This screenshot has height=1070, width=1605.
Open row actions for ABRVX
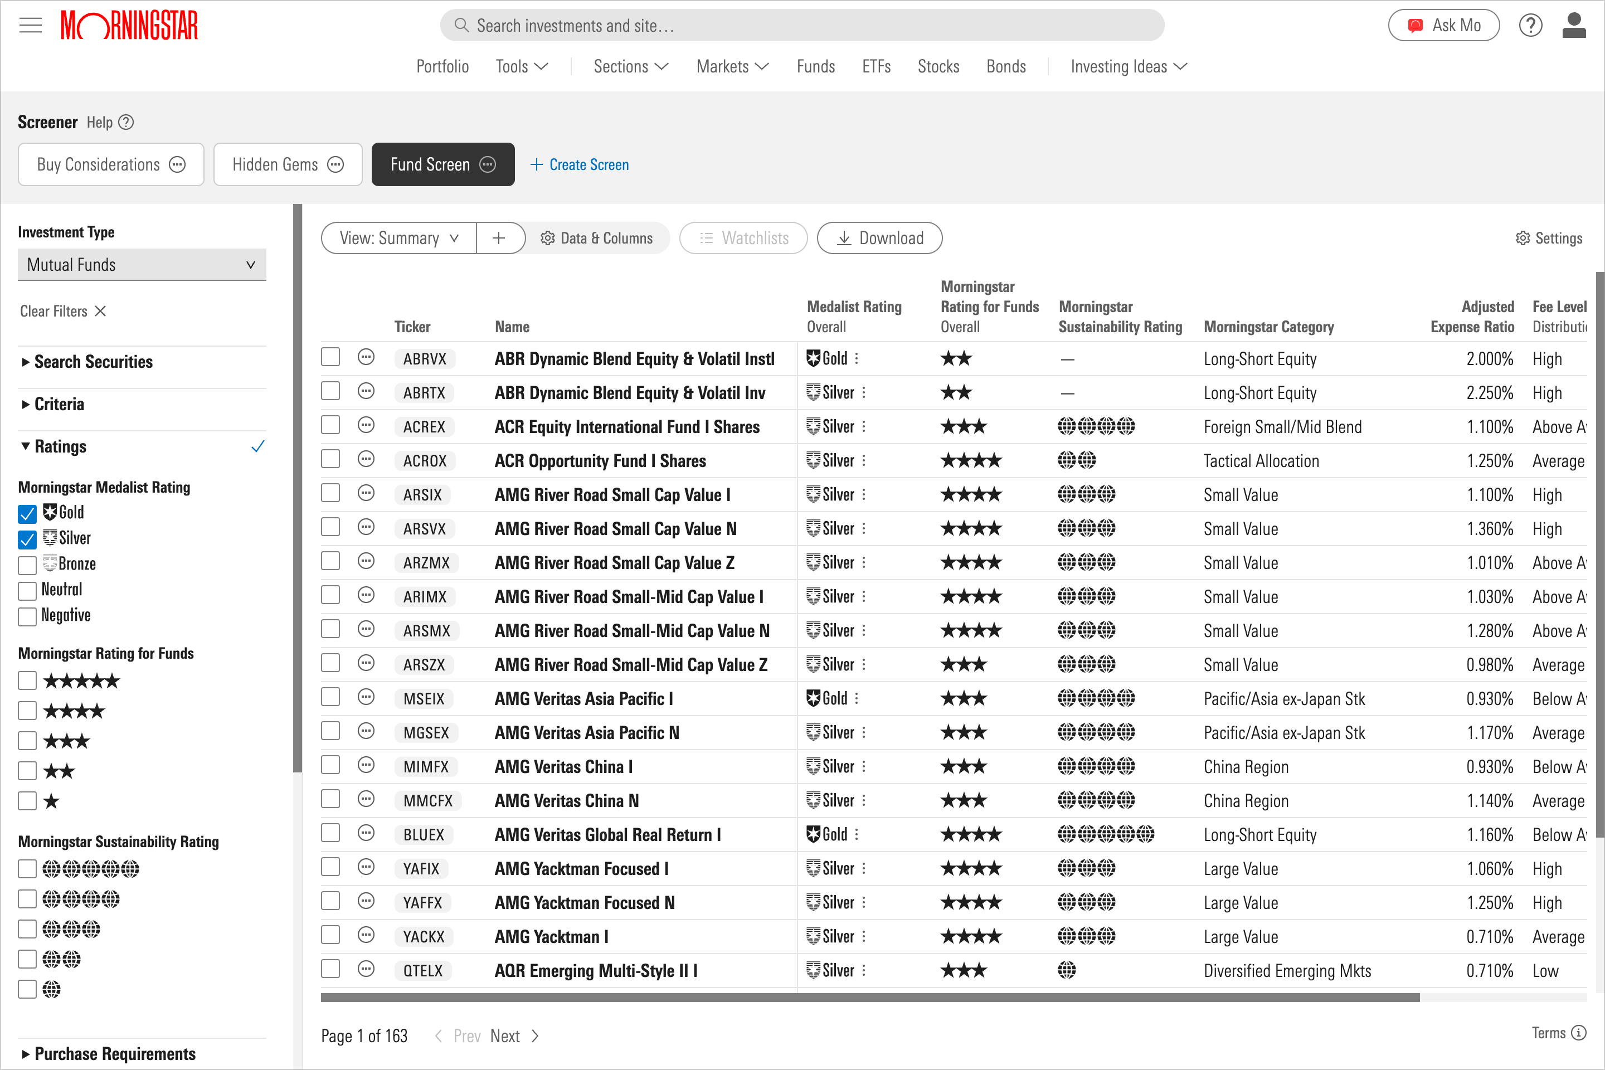(x=366, y=357)
